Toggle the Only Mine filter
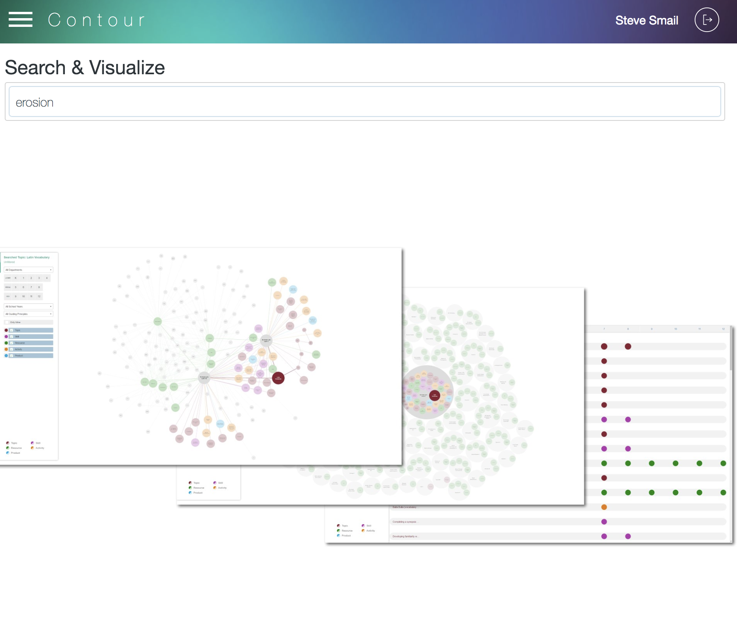 tap(28, 322)
